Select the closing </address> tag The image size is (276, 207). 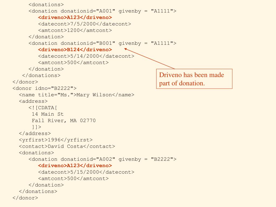[35, 133]
